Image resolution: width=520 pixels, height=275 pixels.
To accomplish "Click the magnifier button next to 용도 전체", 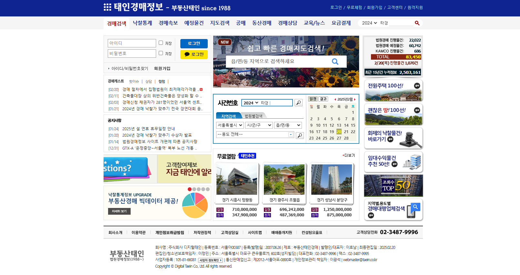I will click(x=300, y=135).
